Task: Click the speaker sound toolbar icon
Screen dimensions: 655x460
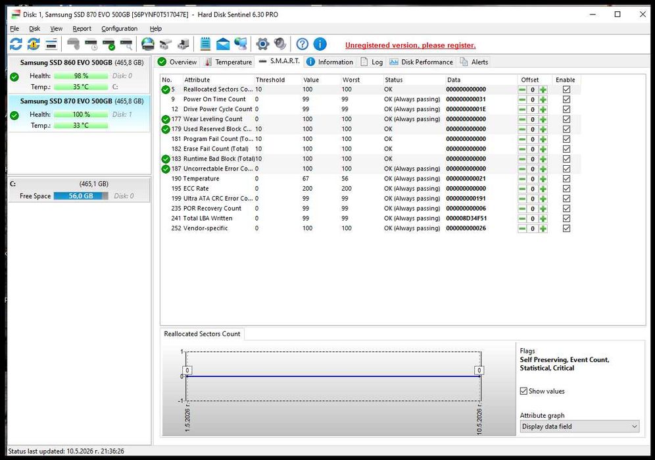Action: 280,44
